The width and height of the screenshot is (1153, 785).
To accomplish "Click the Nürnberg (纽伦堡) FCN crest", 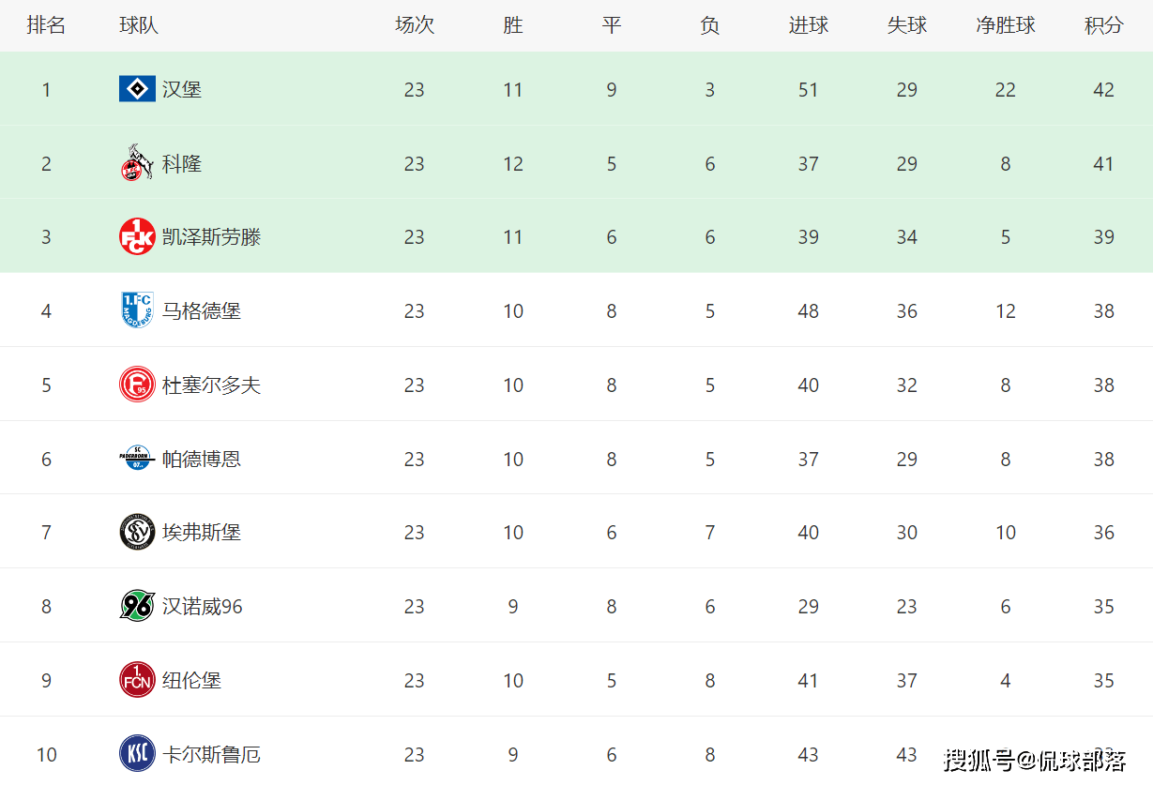I will click(x=137, y=680).
